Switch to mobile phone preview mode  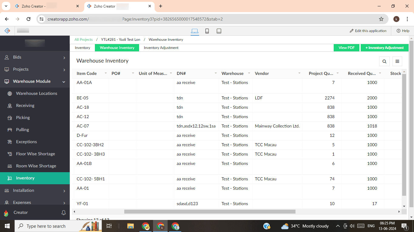tap(207, 31)
